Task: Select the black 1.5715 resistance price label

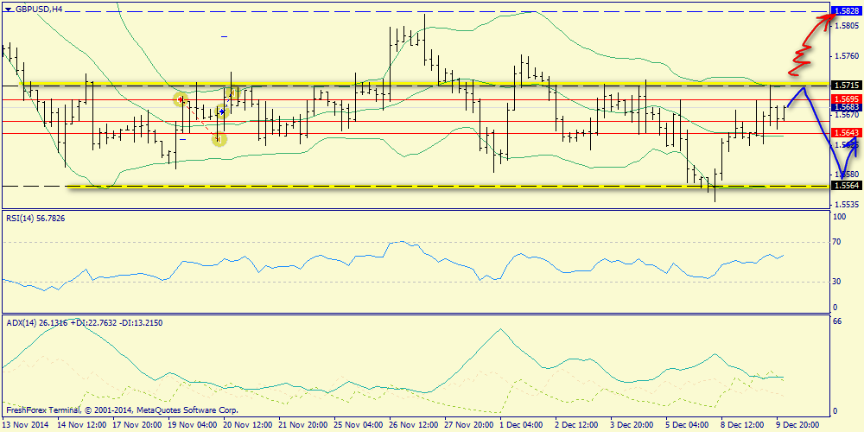Action: 845,85
